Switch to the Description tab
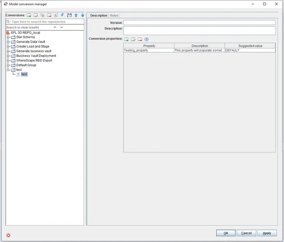The height and width of the screenshot is (242, 284). coord(99,15)
